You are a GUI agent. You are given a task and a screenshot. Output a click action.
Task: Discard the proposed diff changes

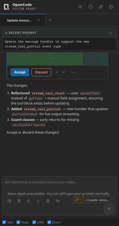pos(41,72)
